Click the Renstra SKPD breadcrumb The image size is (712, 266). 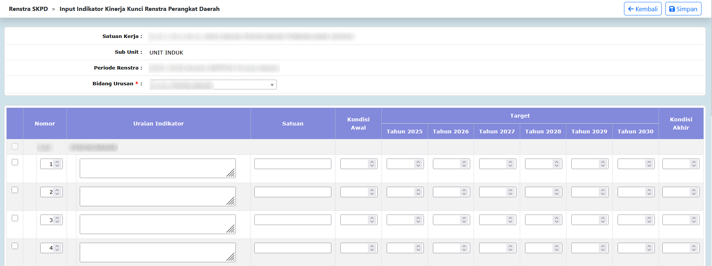point(28,9)
